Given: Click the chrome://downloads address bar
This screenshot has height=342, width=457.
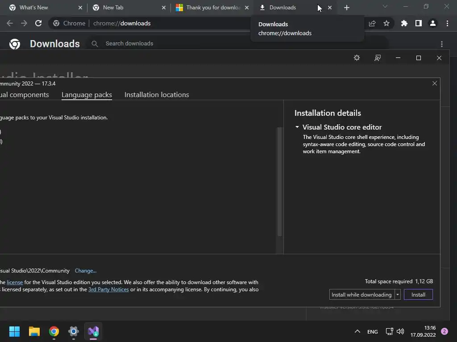Looking at the screenshot, I should (x=122, y=23).
